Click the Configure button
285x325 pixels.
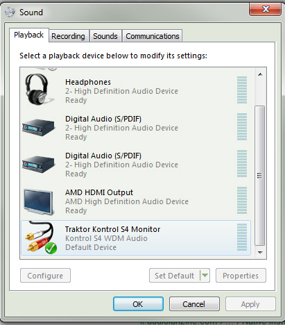pyautogui.click(x=45, y=276)
